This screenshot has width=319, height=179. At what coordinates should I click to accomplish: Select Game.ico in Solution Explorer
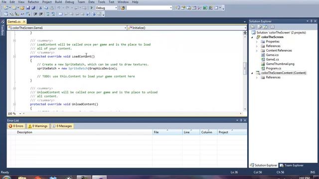pos(272,55)
